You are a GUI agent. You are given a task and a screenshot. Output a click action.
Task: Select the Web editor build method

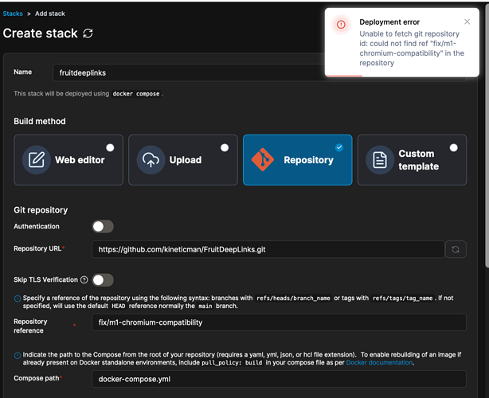(x=68, y=160)
